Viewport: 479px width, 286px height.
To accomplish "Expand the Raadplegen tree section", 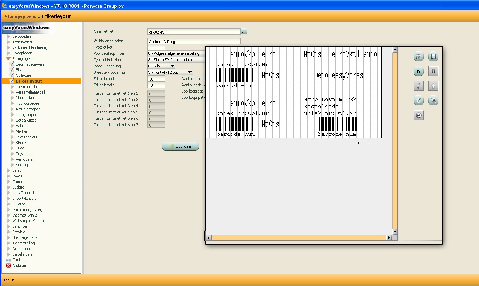I will click(9, 53).
